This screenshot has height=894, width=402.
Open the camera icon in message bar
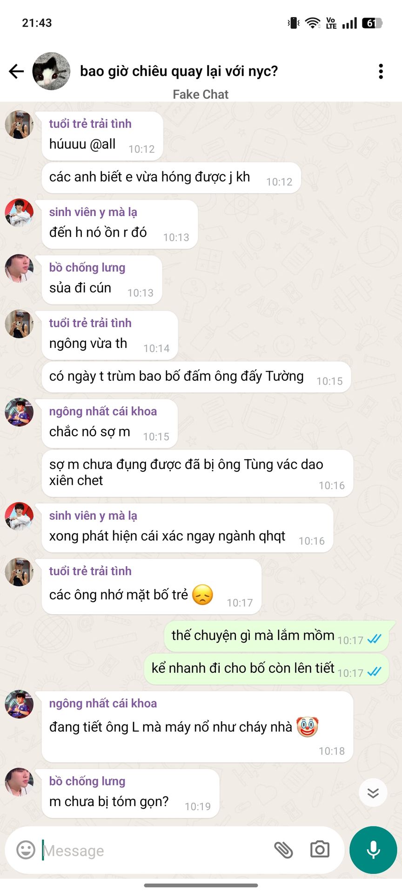tap(320, 850)
